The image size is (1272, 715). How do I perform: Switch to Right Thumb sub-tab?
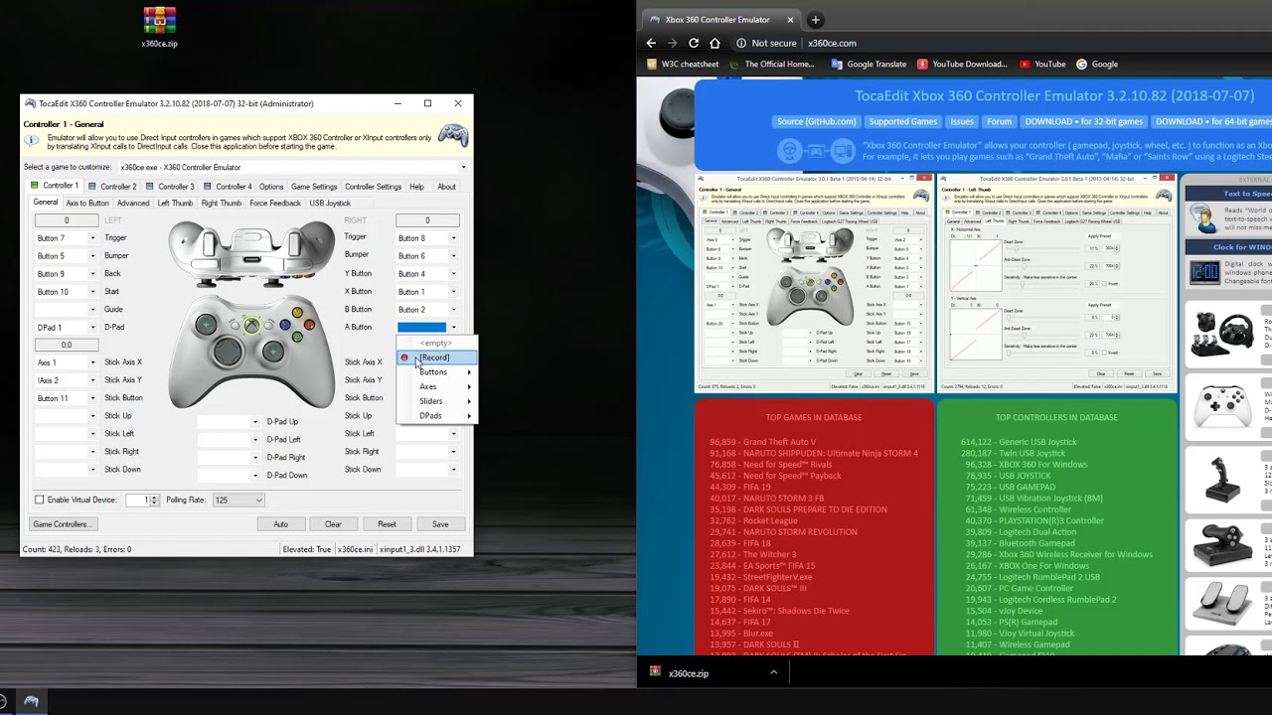click(x=222, y=203)
